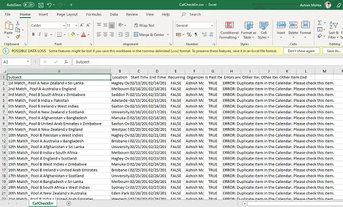Click the Format as Table icon
Screen dimensions: 343x207
249,25
